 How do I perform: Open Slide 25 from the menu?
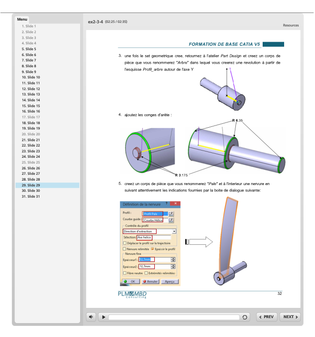point(31,162)
